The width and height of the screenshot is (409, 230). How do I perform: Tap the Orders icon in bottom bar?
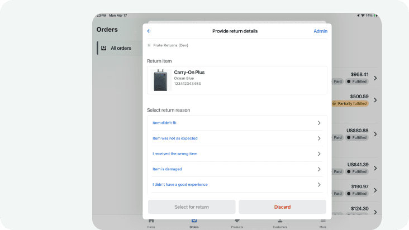[194, 222]
